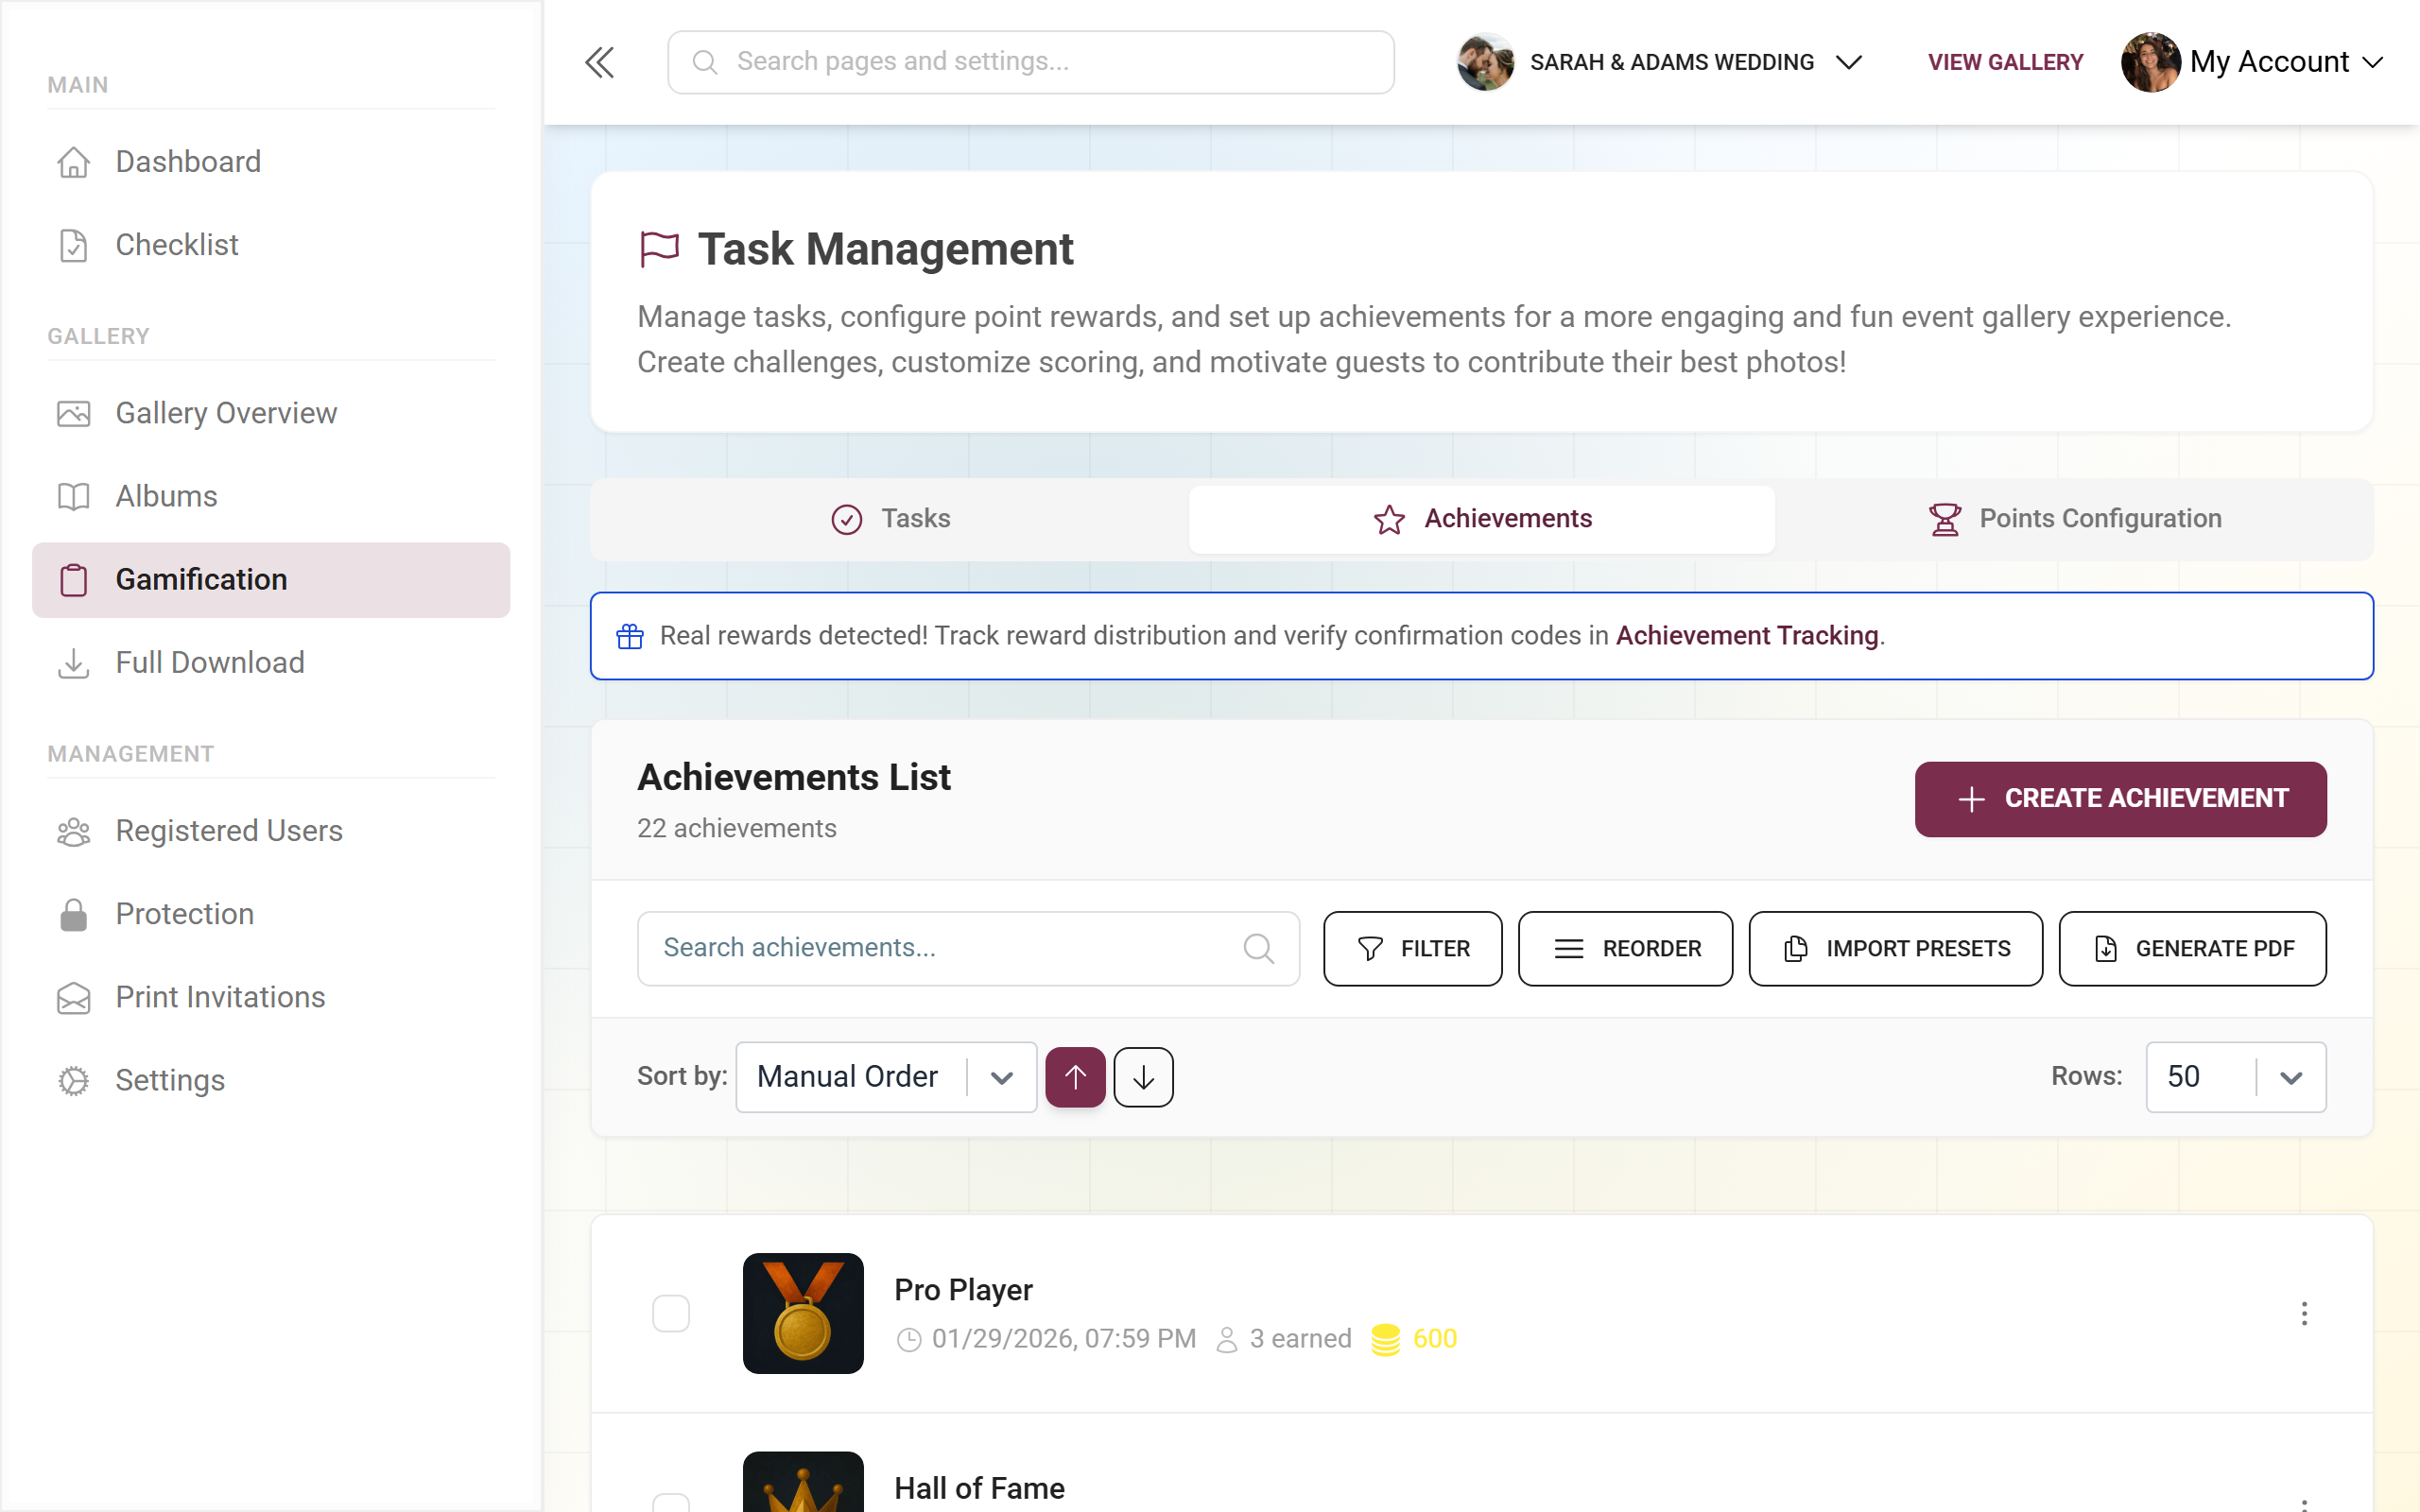Click the magnifier in achievements search
Viewport: 2420px width, 1512px height.
(1258, 948)
